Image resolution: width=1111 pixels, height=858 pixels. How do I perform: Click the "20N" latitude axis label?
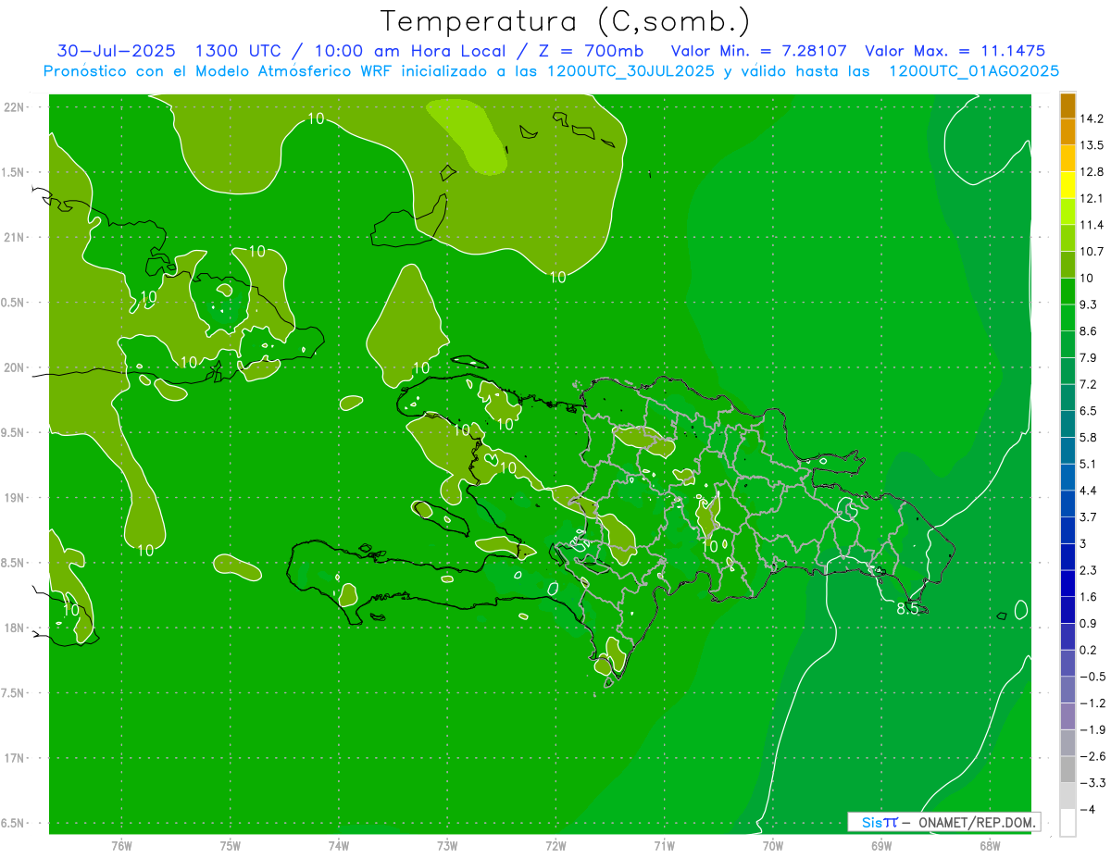(13, 367)
